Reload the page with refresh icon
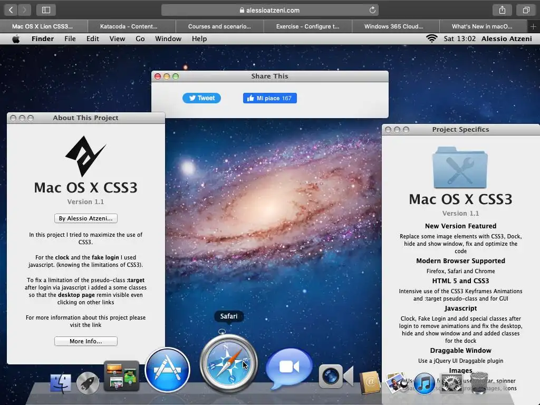The height and width of the screenshot is (405, 540). click(x=372, y=10)
